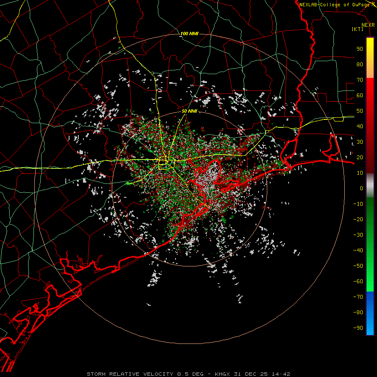Click the 50 value on velocity scale
The height and width of the screenshot is (377, 377).
[x=360, y=111]
